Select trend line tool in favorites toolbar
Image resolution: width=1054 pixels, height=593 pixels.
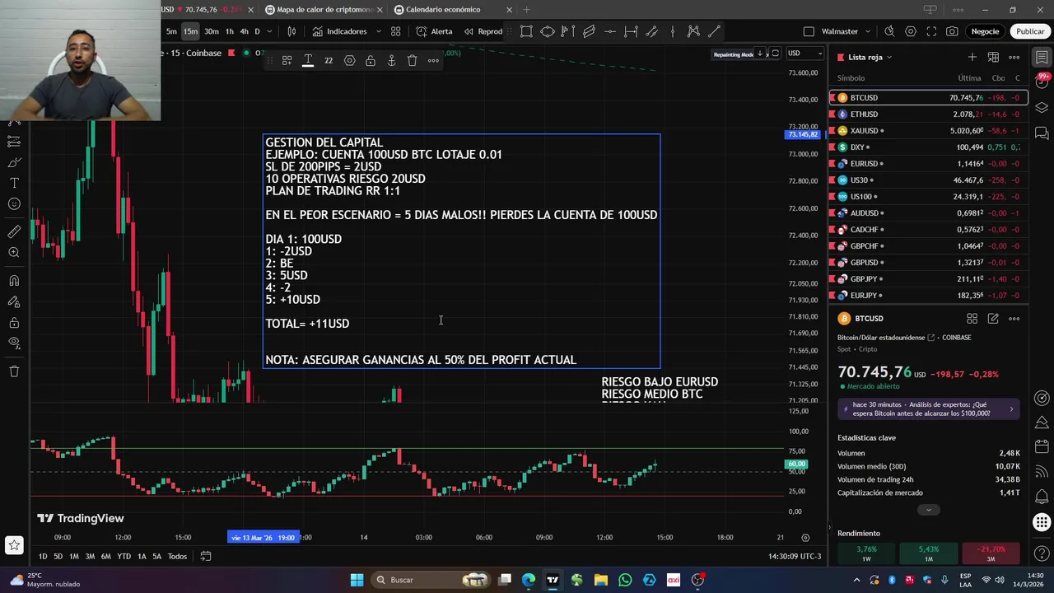715,31
